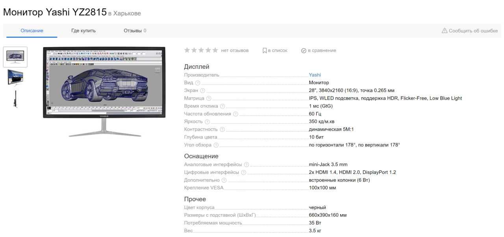Open the help icon beside Яркость
The image size is (504, 237).
pos(207,122)
